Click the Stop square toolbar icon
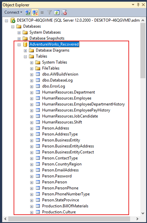This screenshot has width=147, height=223. pos(42,13)
